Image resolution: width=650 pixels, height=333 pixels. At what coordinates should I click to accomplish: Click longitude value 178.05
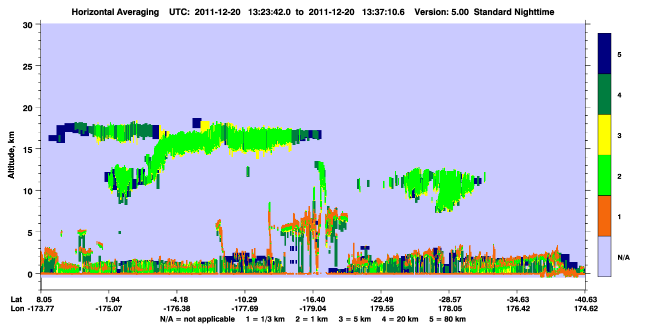point(449,309)
